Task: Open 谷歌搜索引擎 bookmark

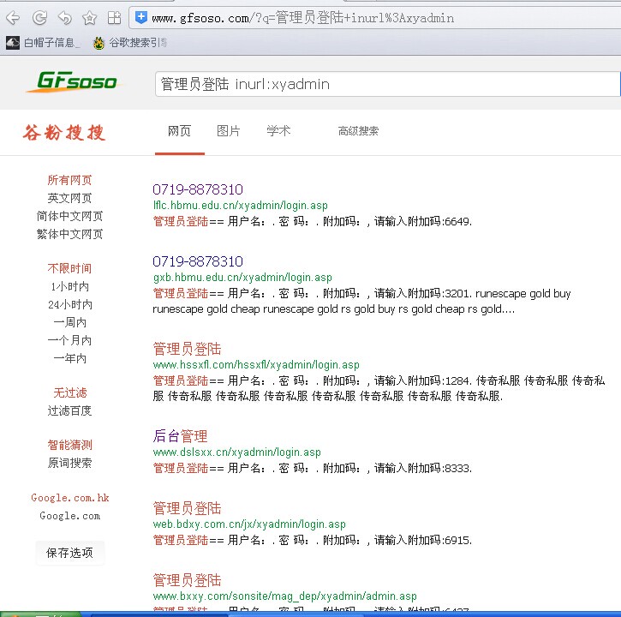Action: pyautogui.click(x=130, y=42)
